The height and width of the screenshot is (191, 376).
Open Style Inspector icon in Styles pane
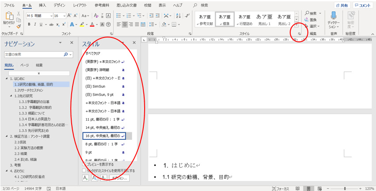tap(95, 178)
